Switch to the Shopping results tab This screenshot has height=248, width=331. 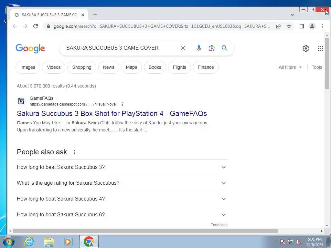(82, 67)
